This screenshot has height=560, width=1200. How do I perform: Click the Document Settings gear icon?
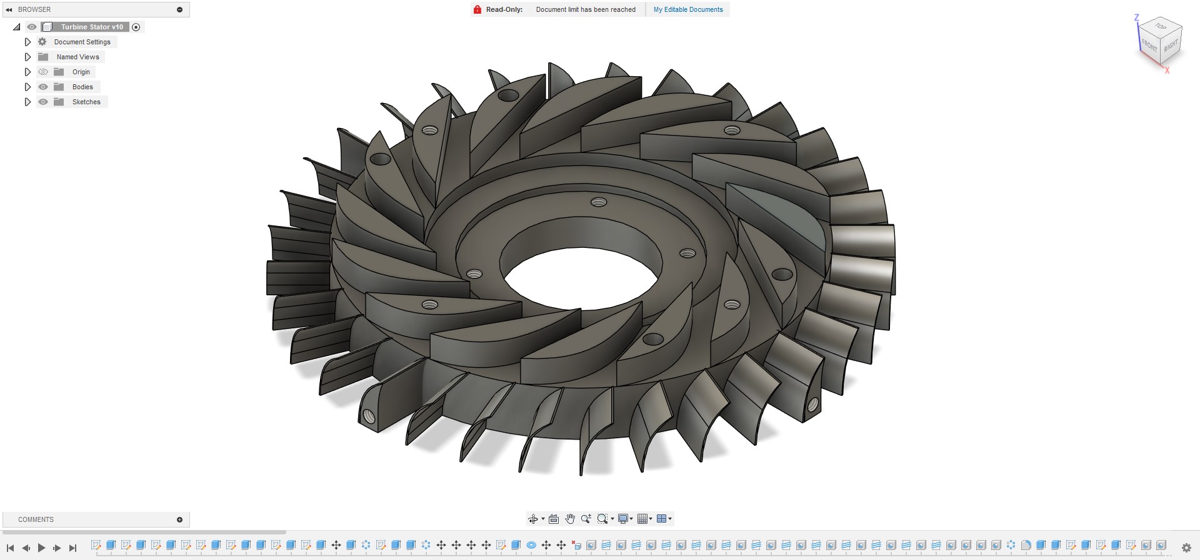(42, 42)
